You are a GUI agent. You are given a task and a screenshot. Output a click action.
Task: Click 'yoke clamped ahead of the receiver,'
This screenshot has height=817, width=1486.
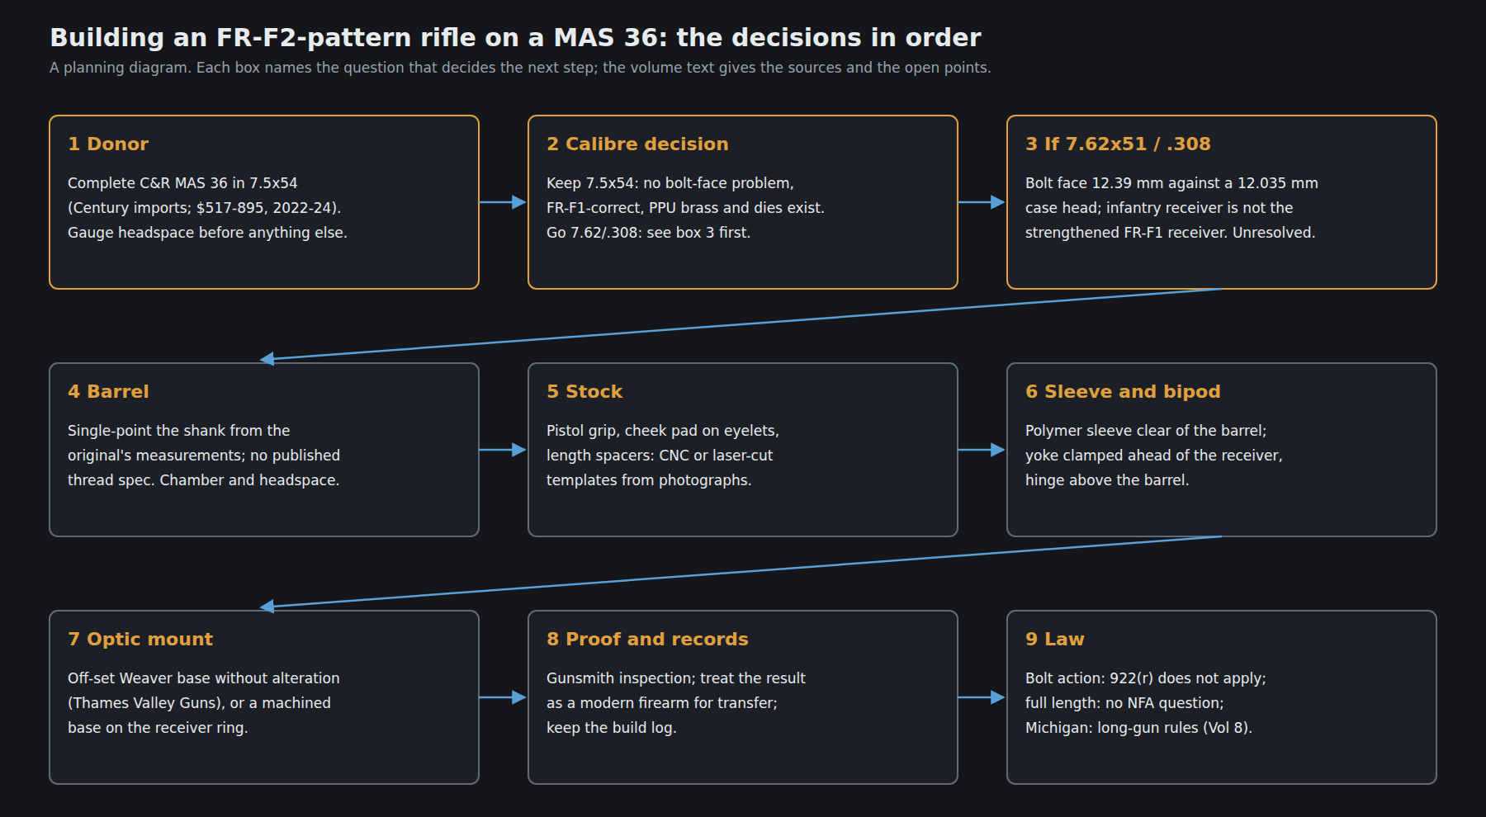coord(1154,456)
